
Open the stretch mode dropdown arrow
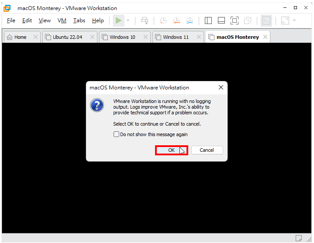click(294, 21)
